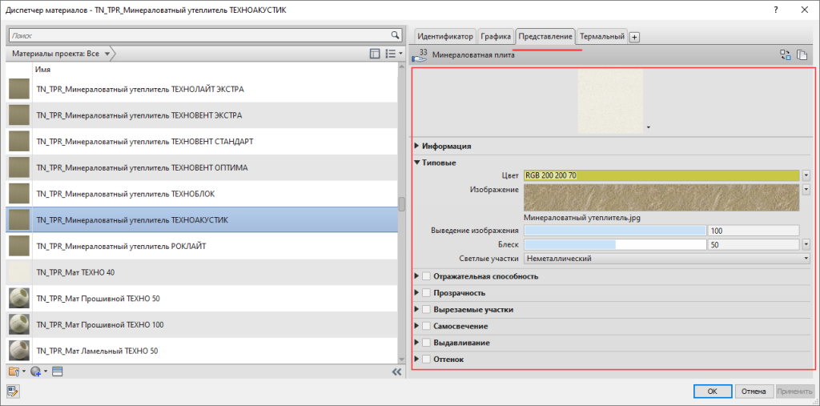Click the large appearance preview swatch
The image size is (820, 406).
pyautogui.click(x=610, y=100)
